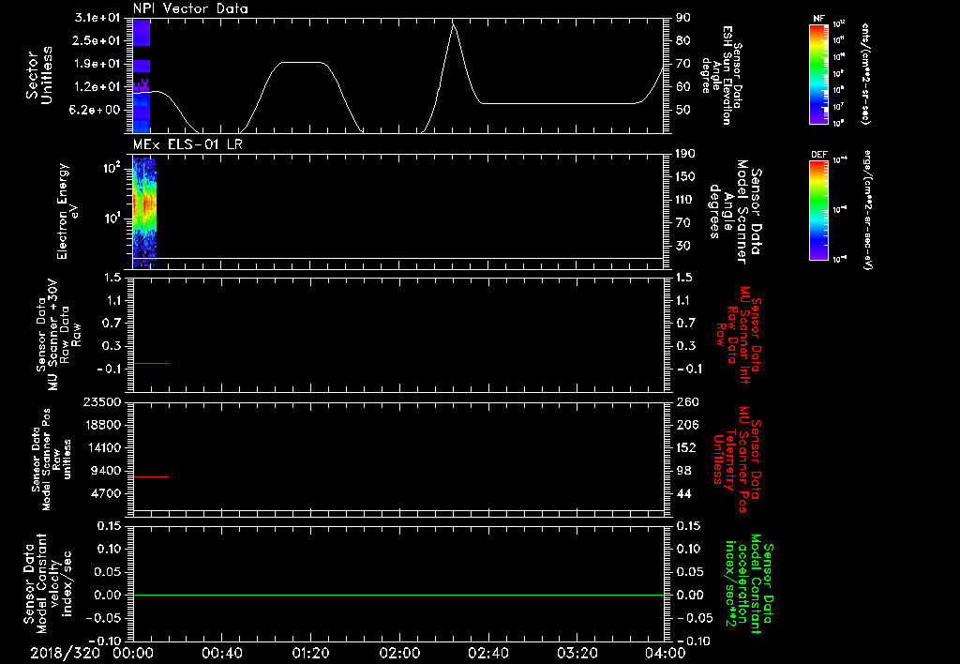
Task: Click the 98 telemetry tick value
Action: point(684,471)
